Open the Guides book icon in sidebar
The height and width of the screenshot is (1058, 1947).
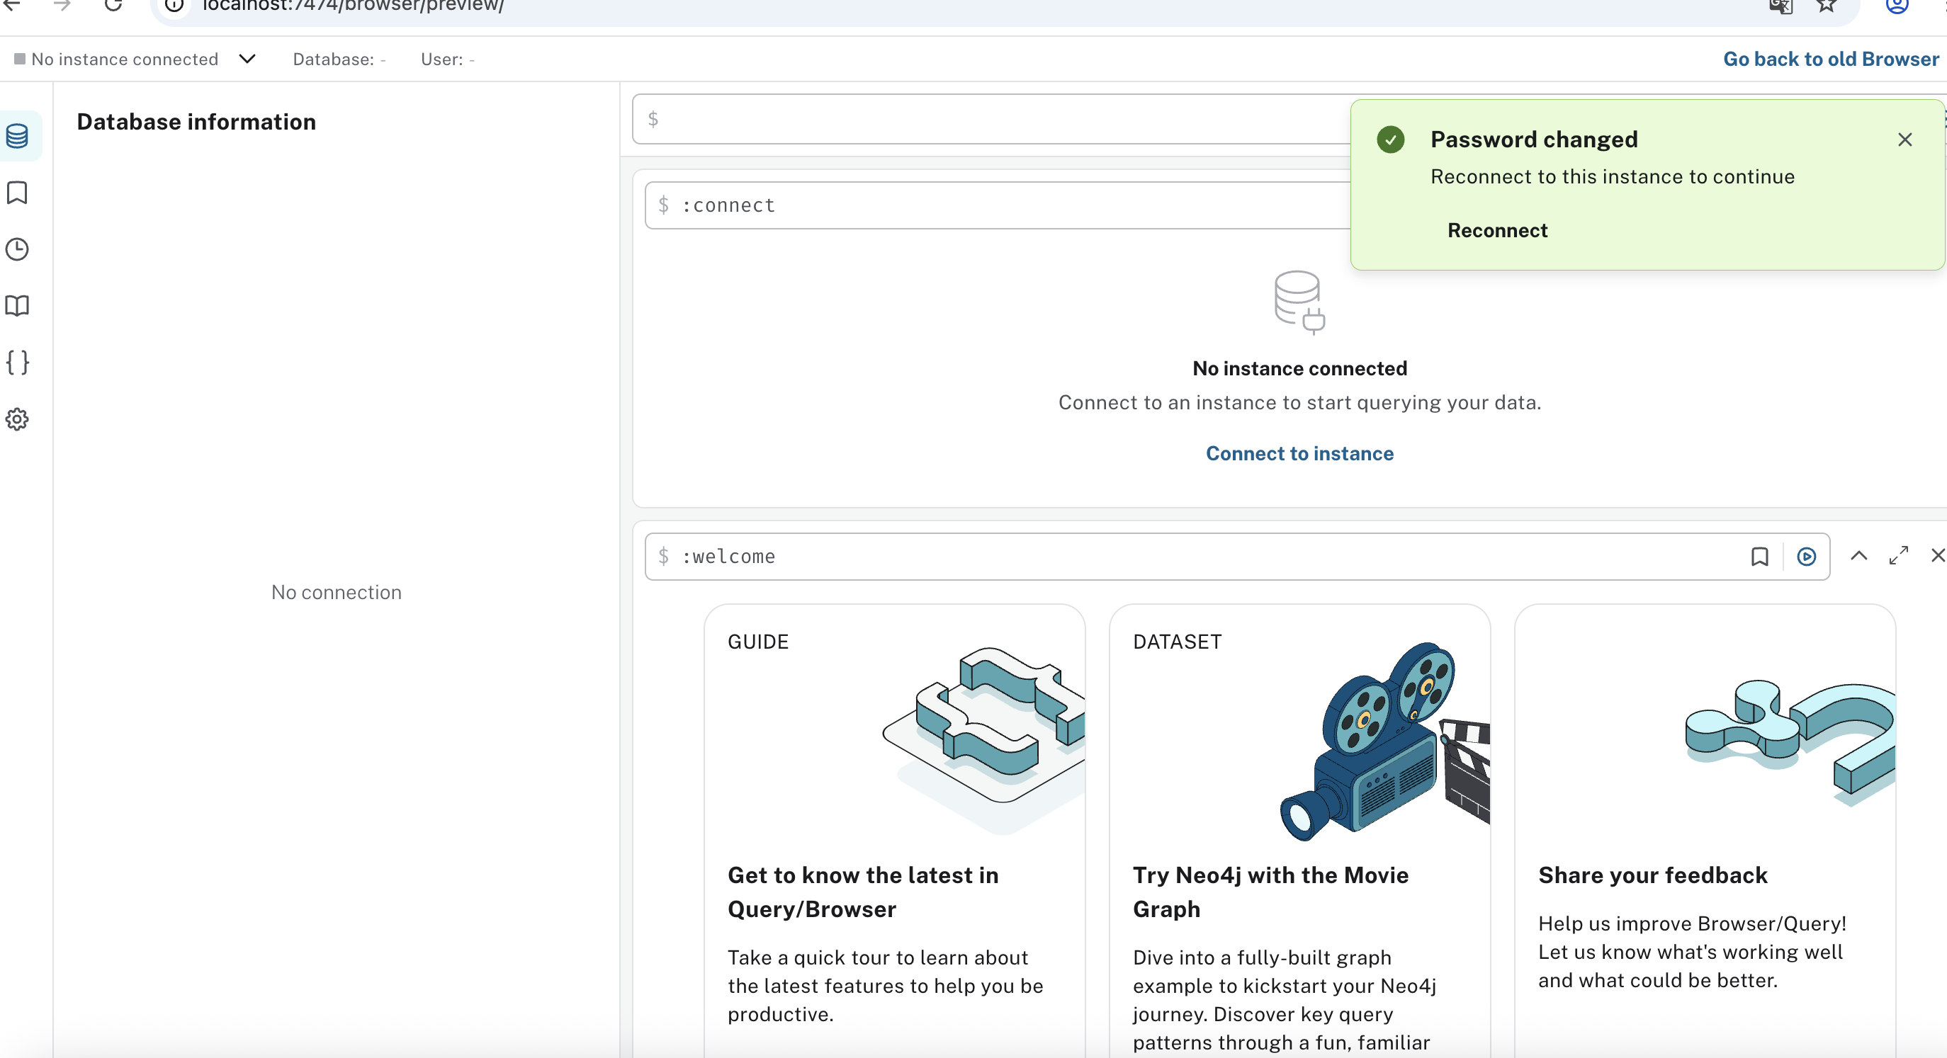click(18, 306)
